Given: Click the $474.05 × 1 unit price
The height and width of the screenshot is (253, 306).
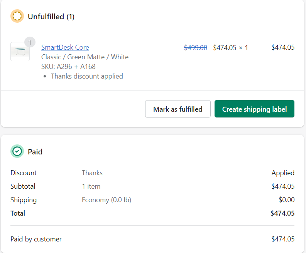Looking at the screenshot, I should coord(230,47).
